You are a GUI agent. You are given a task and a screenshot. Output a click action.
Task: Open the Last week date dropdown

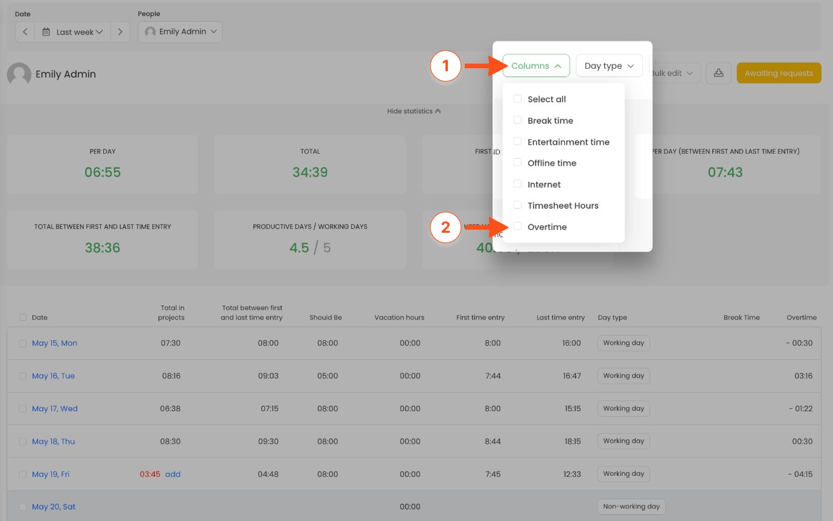pos(72,32)
